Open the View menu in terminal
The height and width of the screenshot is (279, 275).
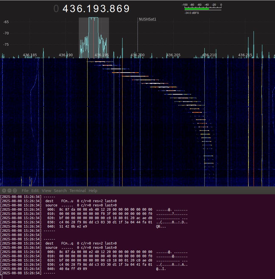click(47, 191)
